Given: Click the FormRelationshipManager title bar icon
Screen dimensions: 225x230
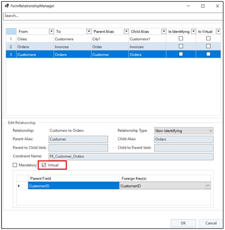Looking at the screenshot, I should click(x=6, y=6).
